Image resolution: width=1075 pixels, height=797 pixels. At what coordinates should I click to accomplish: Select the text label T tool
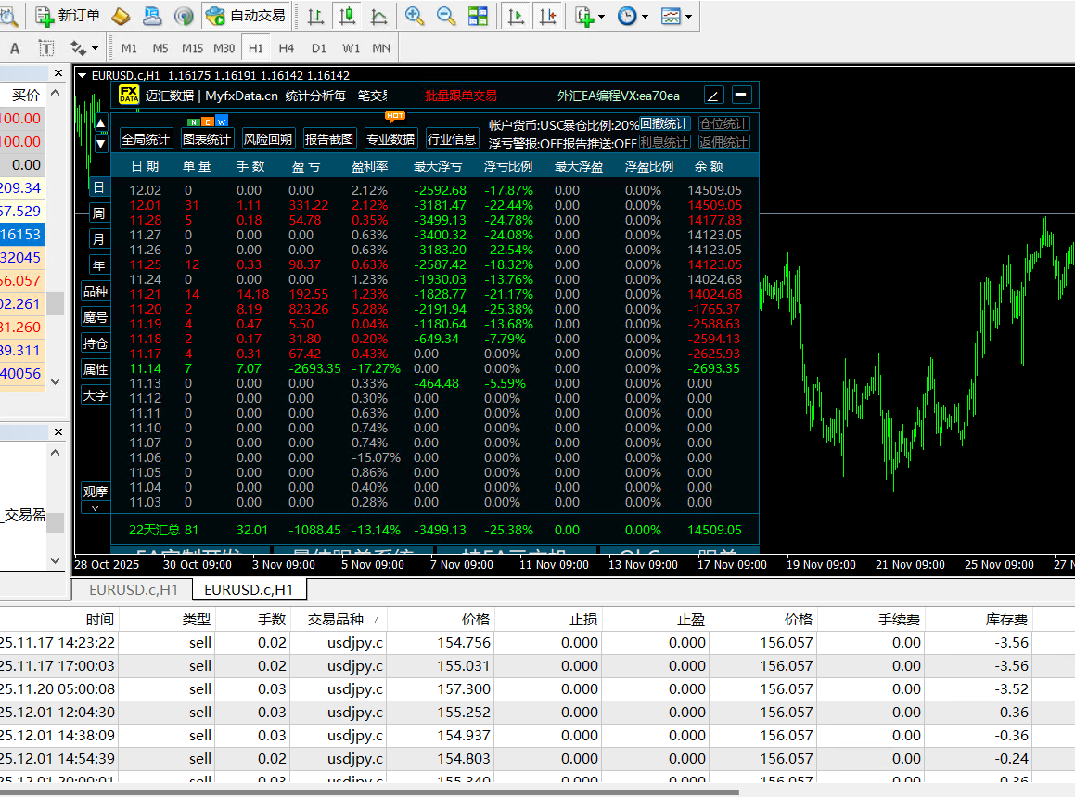[x=45, y=48]
